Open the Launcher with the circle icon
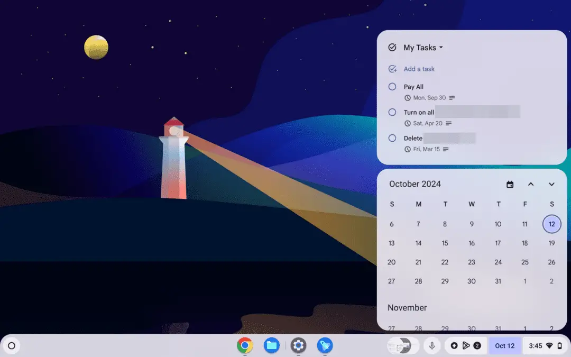 click(x=11, y=345)
